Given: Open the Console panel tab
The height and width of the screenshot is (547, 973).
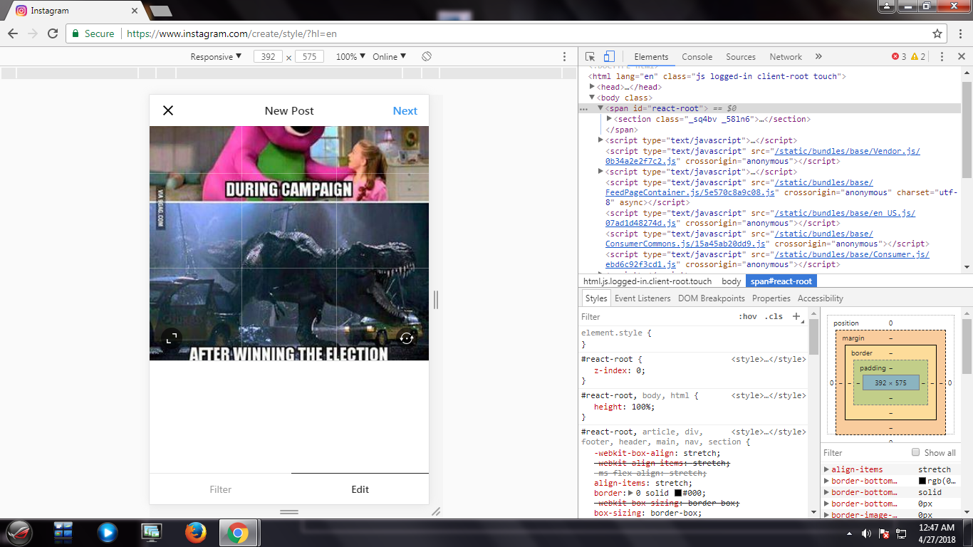Looking at the screenshot, I should tap(697, 57).
